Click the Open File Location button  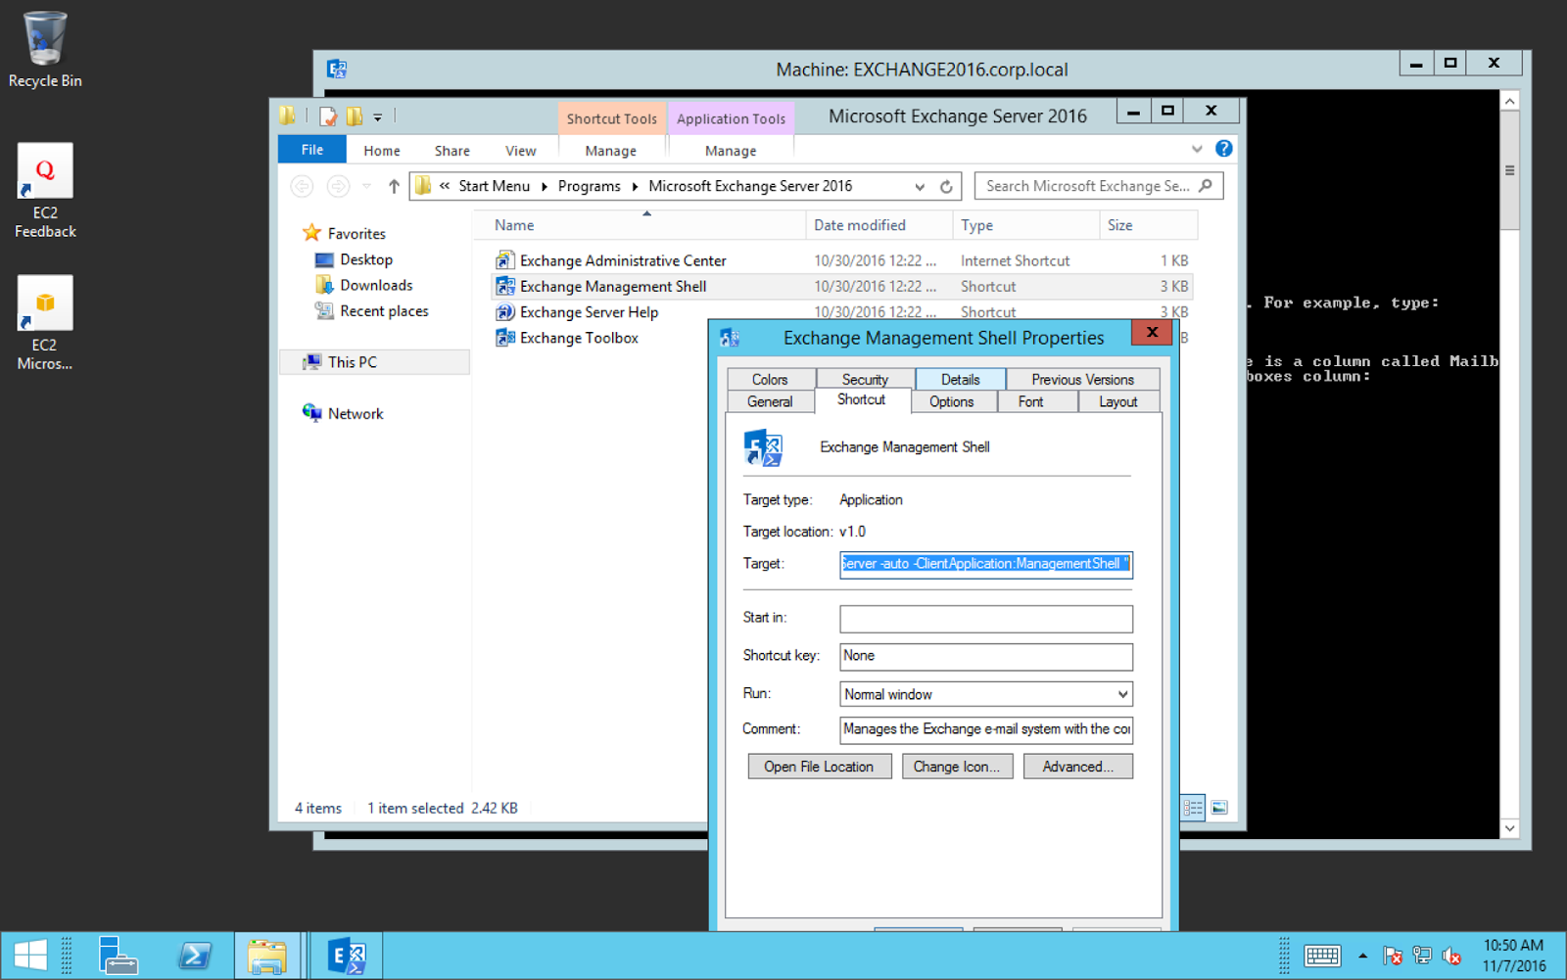(x=819, y=766)
